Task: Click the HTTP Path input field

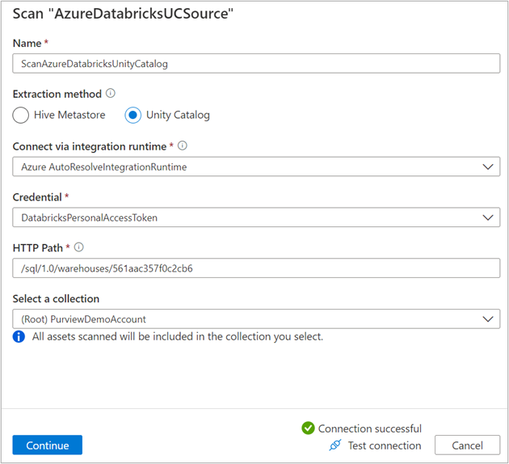Action: coord(256,268)
